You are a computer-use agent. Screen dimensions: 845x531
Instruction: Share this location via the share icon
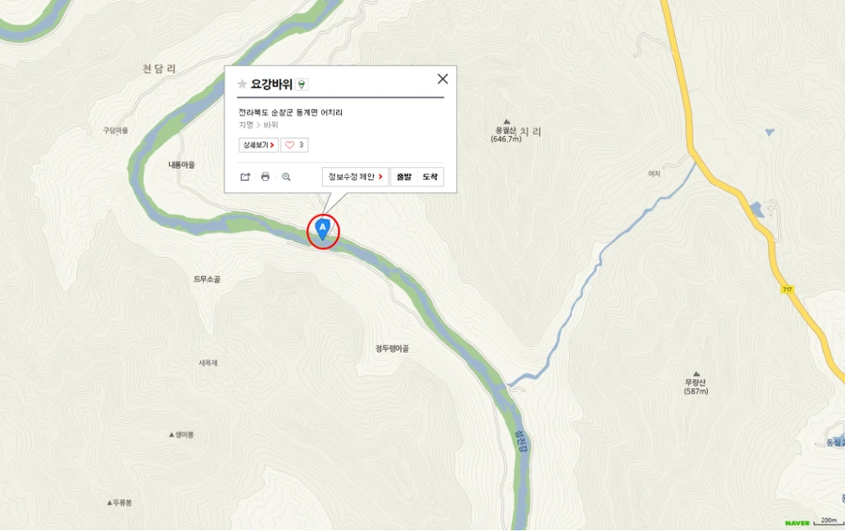tap(245, 176)
